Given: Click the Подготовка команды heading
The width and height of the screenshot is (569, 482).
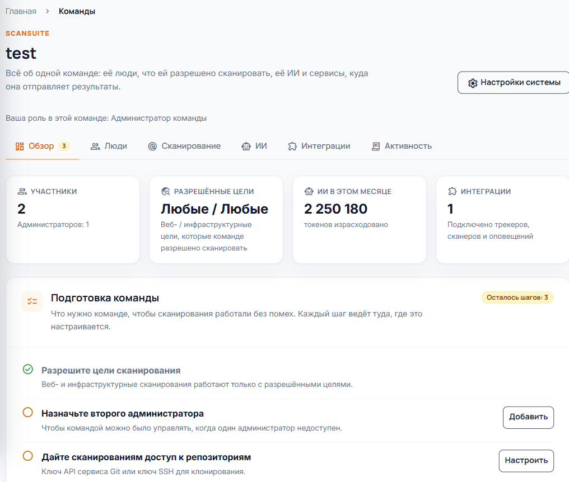Looking at the screenshot, I should pyautogui.click(x=105, y=298).
